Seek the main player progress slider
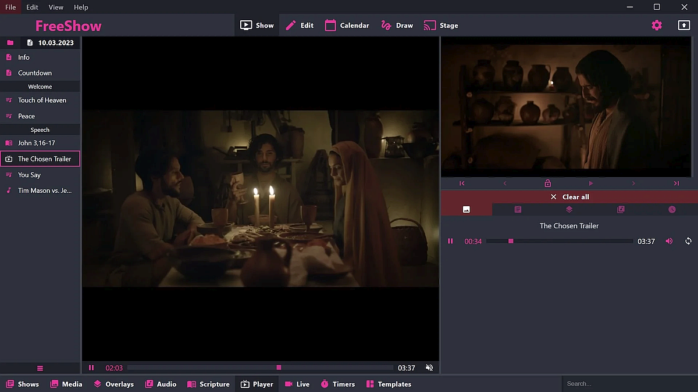This screenshot has height=392, width=698. pyautogui.click(x=261, y=368)
